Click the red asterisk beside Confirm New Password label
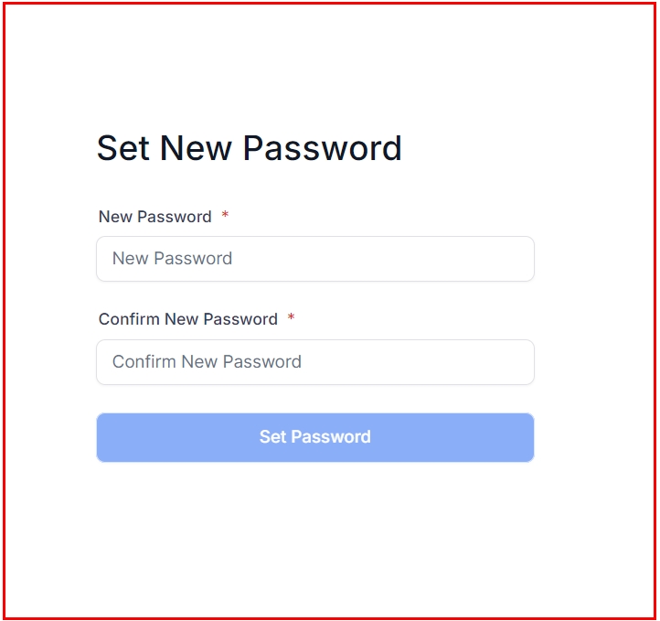The width and height of the screenshot is (660, 621). 291,319
